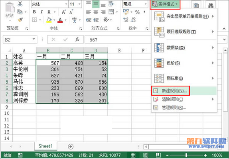The image size is (229, 159).
Task: Click the cell Borders icon
Action: [x=34, y=20]
